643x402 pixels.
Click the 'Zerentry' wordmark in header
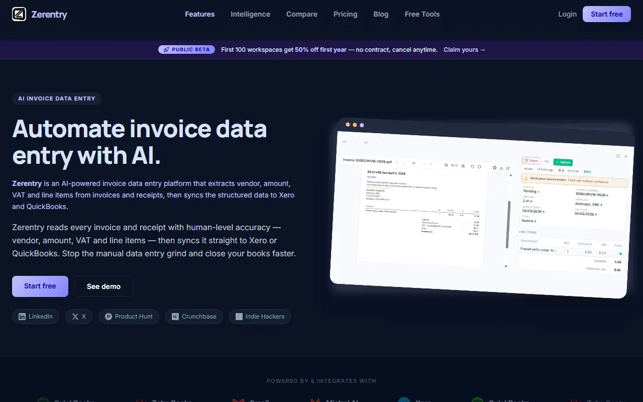(x=49, y=14)
